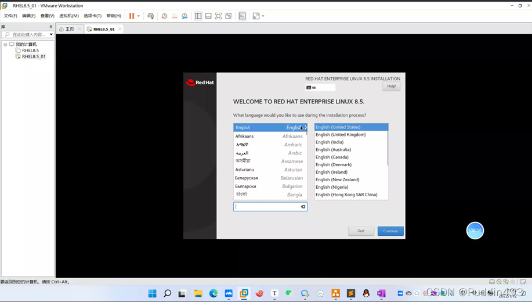Switch to Unity mode icon

(x=229, y=16)
